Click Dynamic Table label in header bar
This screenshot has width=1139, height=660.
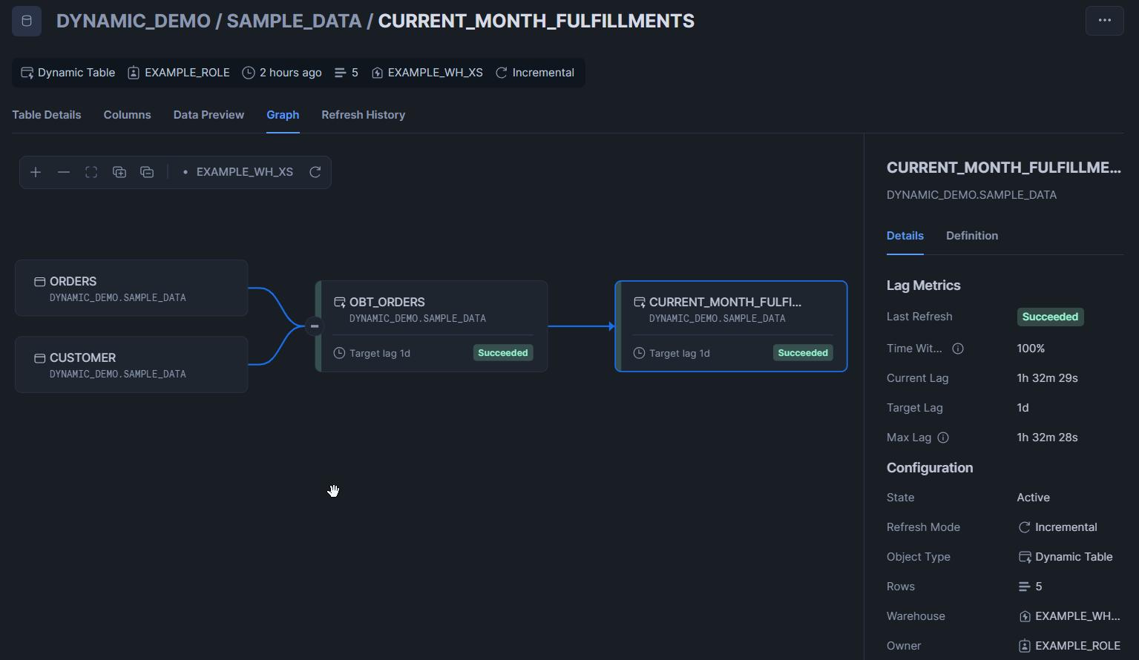click(x=76, y=73)
